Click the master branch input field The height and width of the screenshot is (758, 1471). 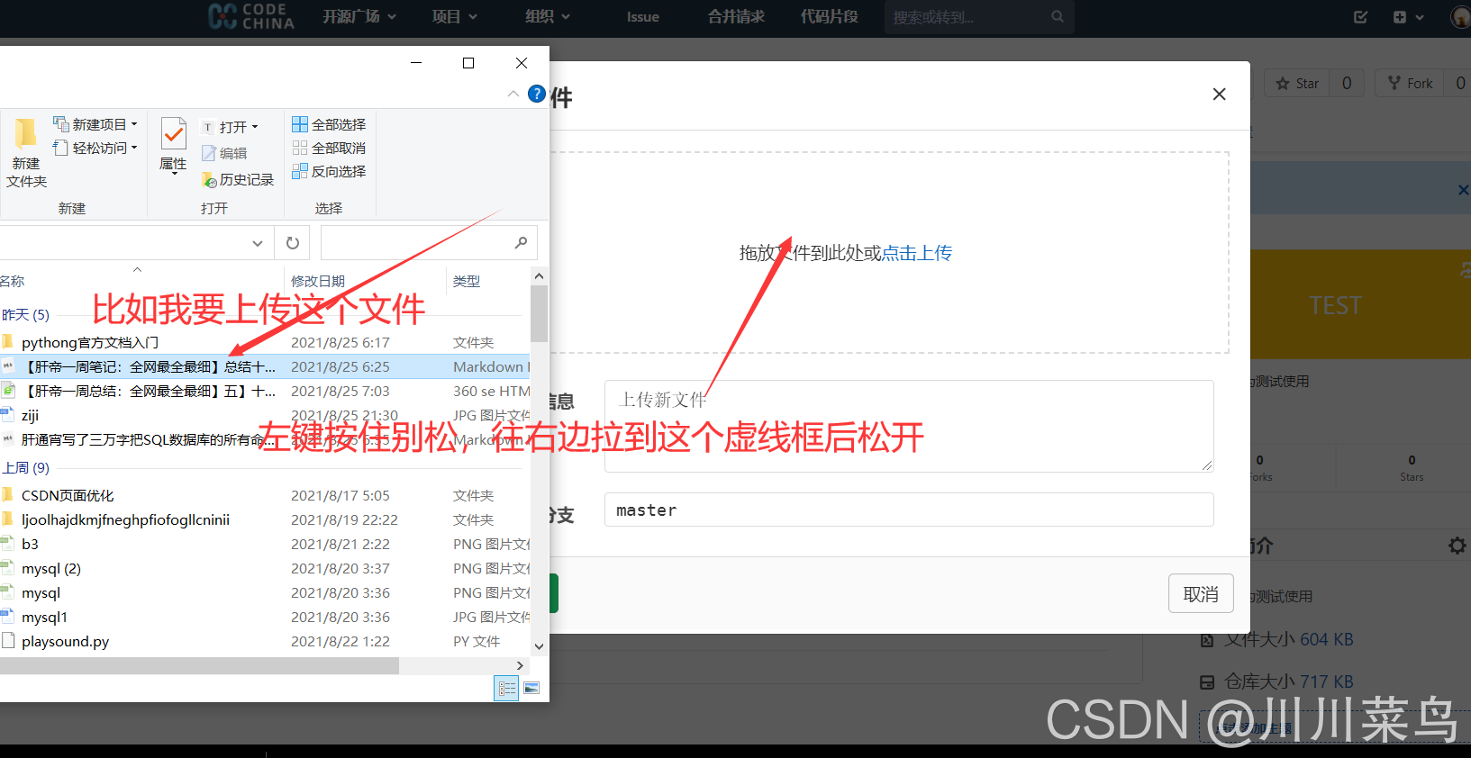point(909,510)
